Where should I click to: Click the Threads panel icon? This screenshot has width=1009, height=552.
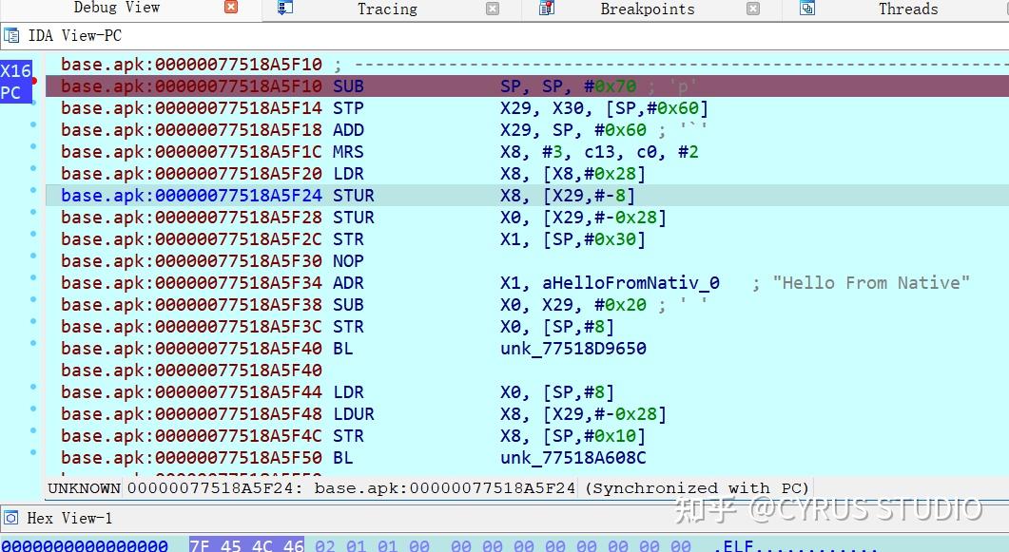click(805, 9)
